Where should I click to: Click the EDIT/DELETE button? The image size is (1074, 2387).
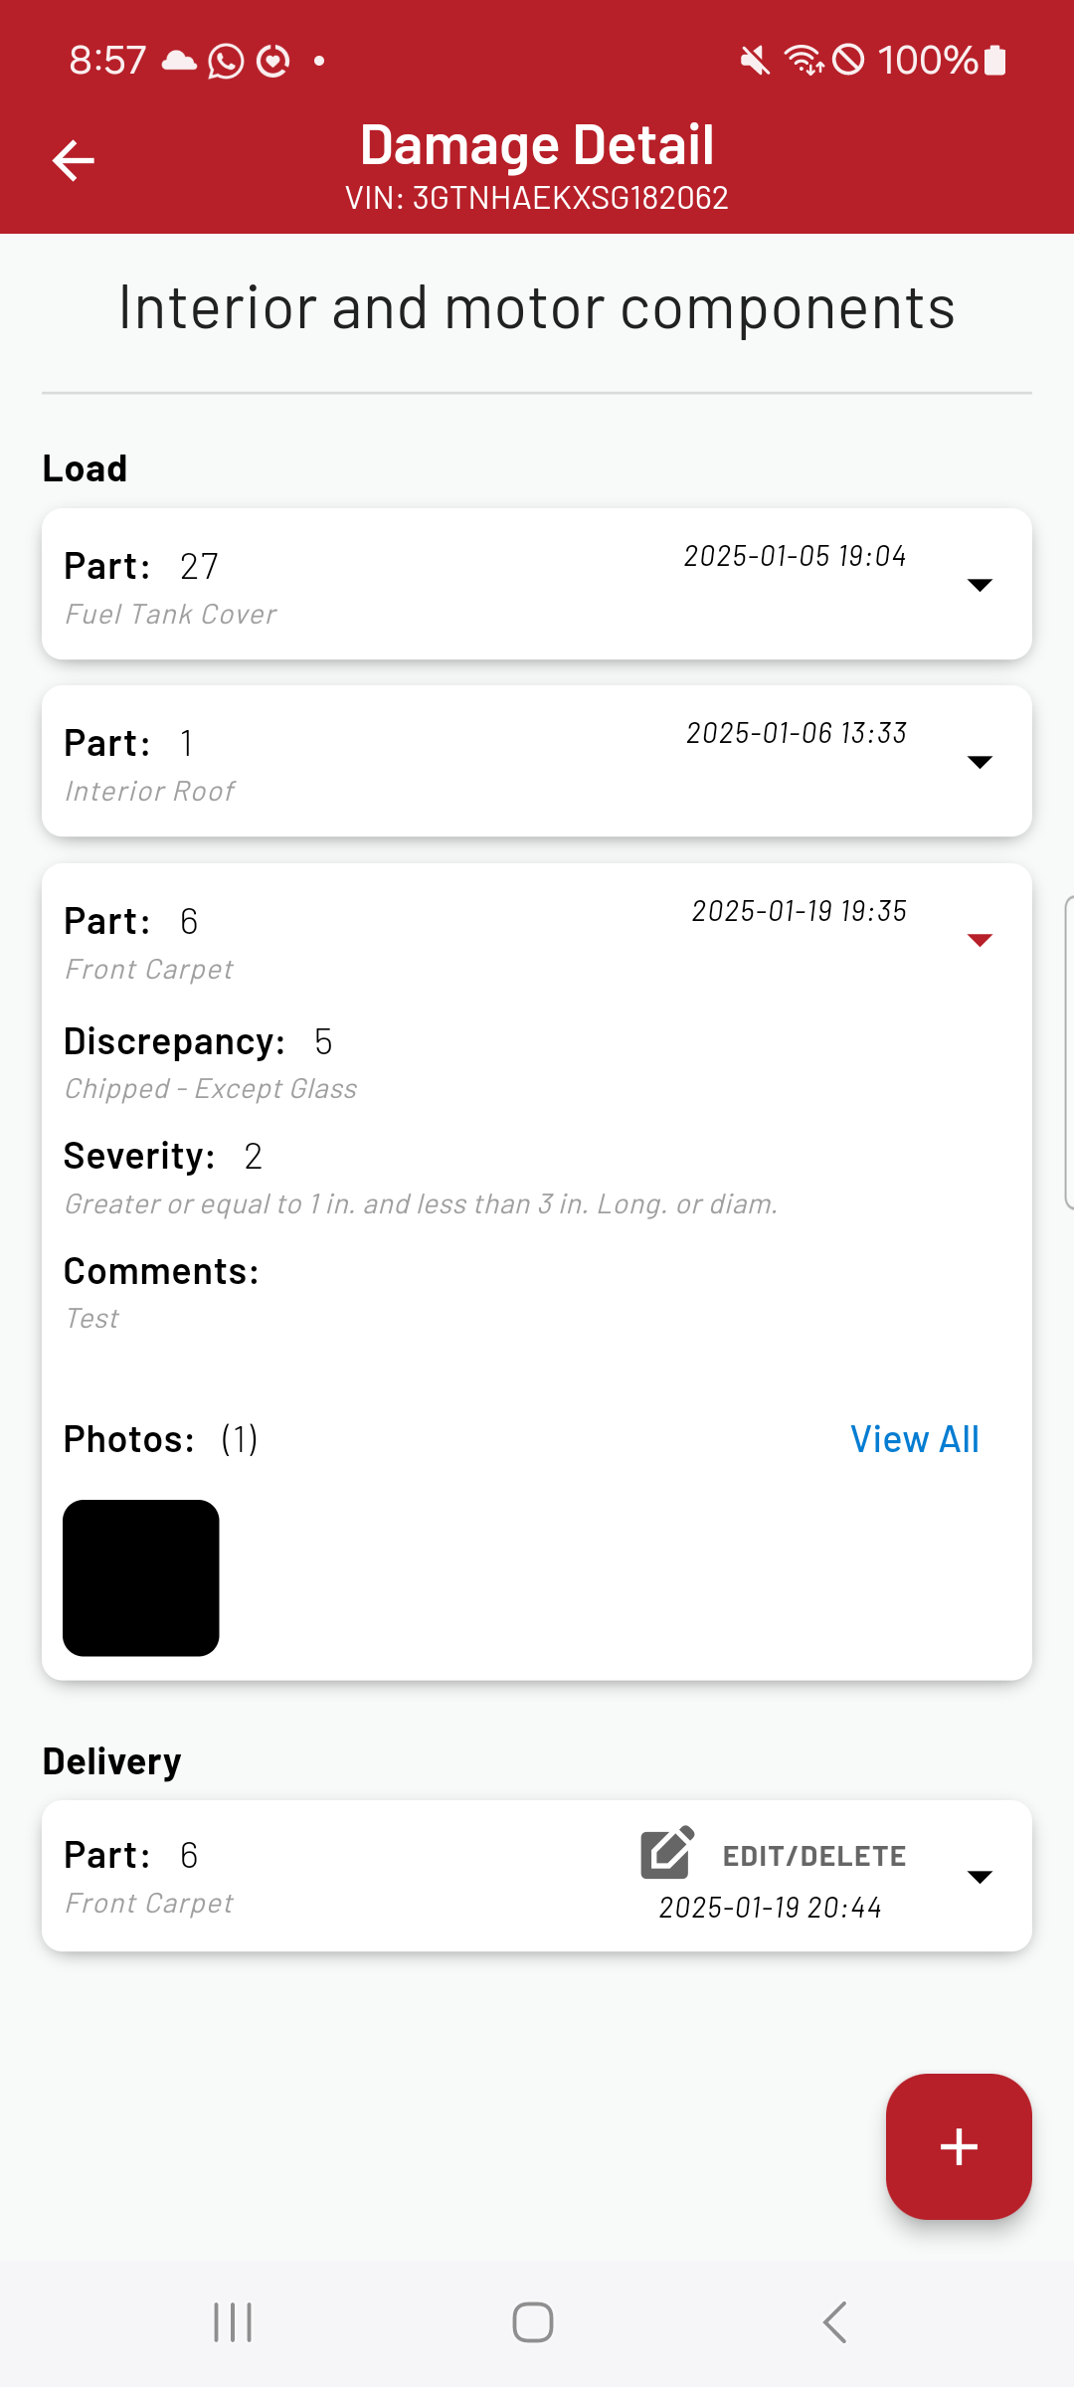point(814,1856)
